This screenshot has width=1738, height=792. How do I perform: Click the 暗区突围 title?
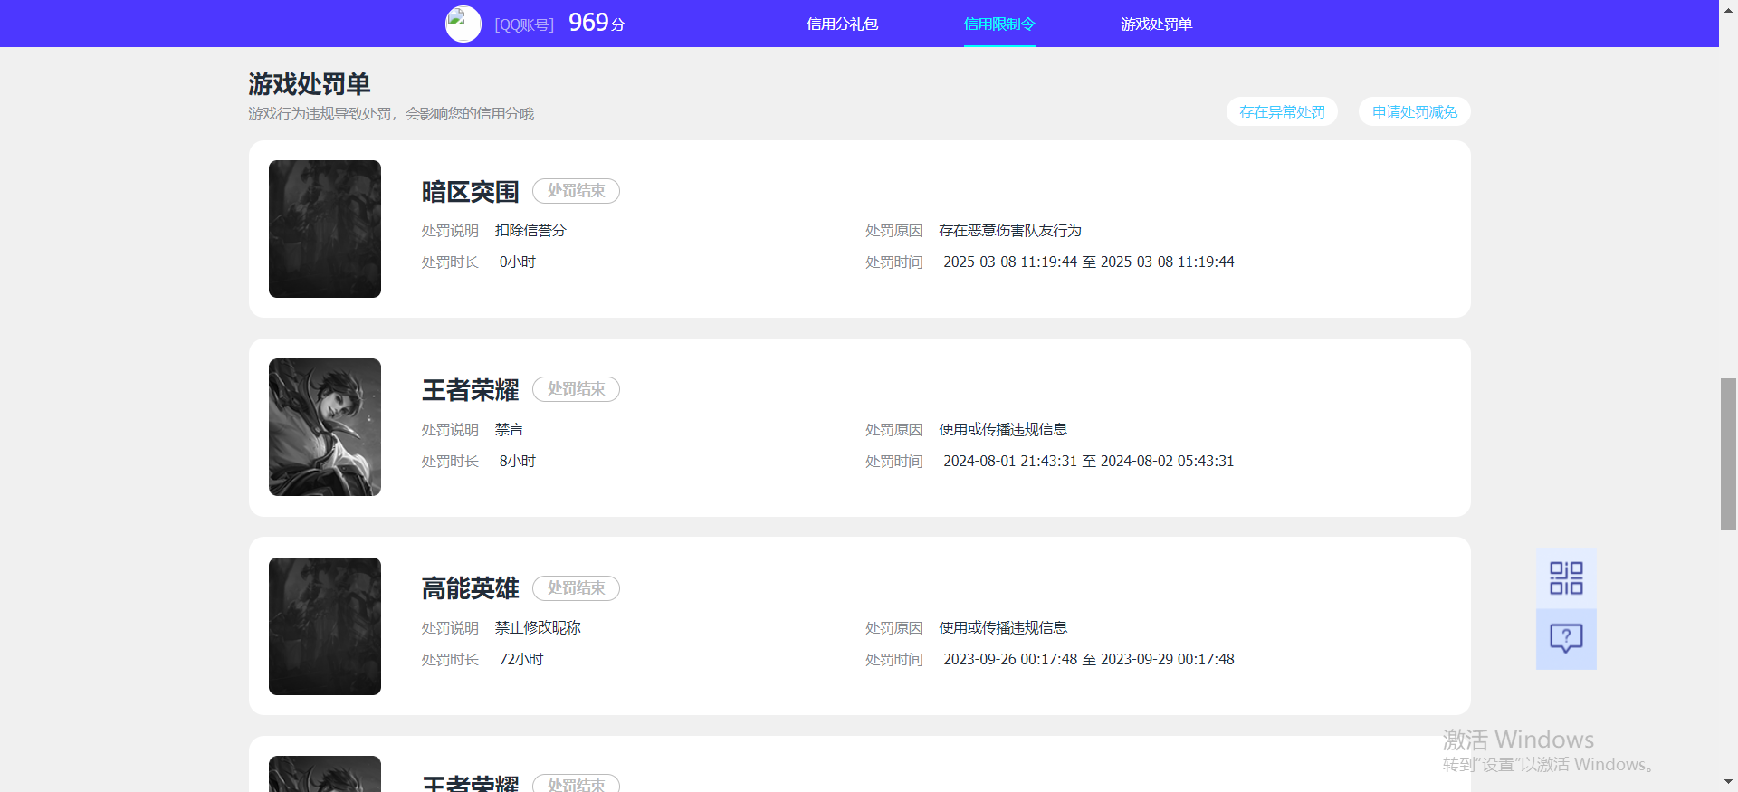pyautogui.click(x=470, y=192)
